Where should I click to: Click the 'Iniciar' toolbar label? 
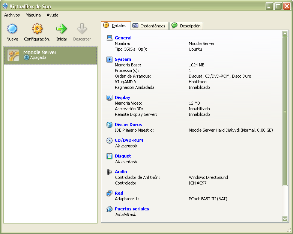[62, 39]
